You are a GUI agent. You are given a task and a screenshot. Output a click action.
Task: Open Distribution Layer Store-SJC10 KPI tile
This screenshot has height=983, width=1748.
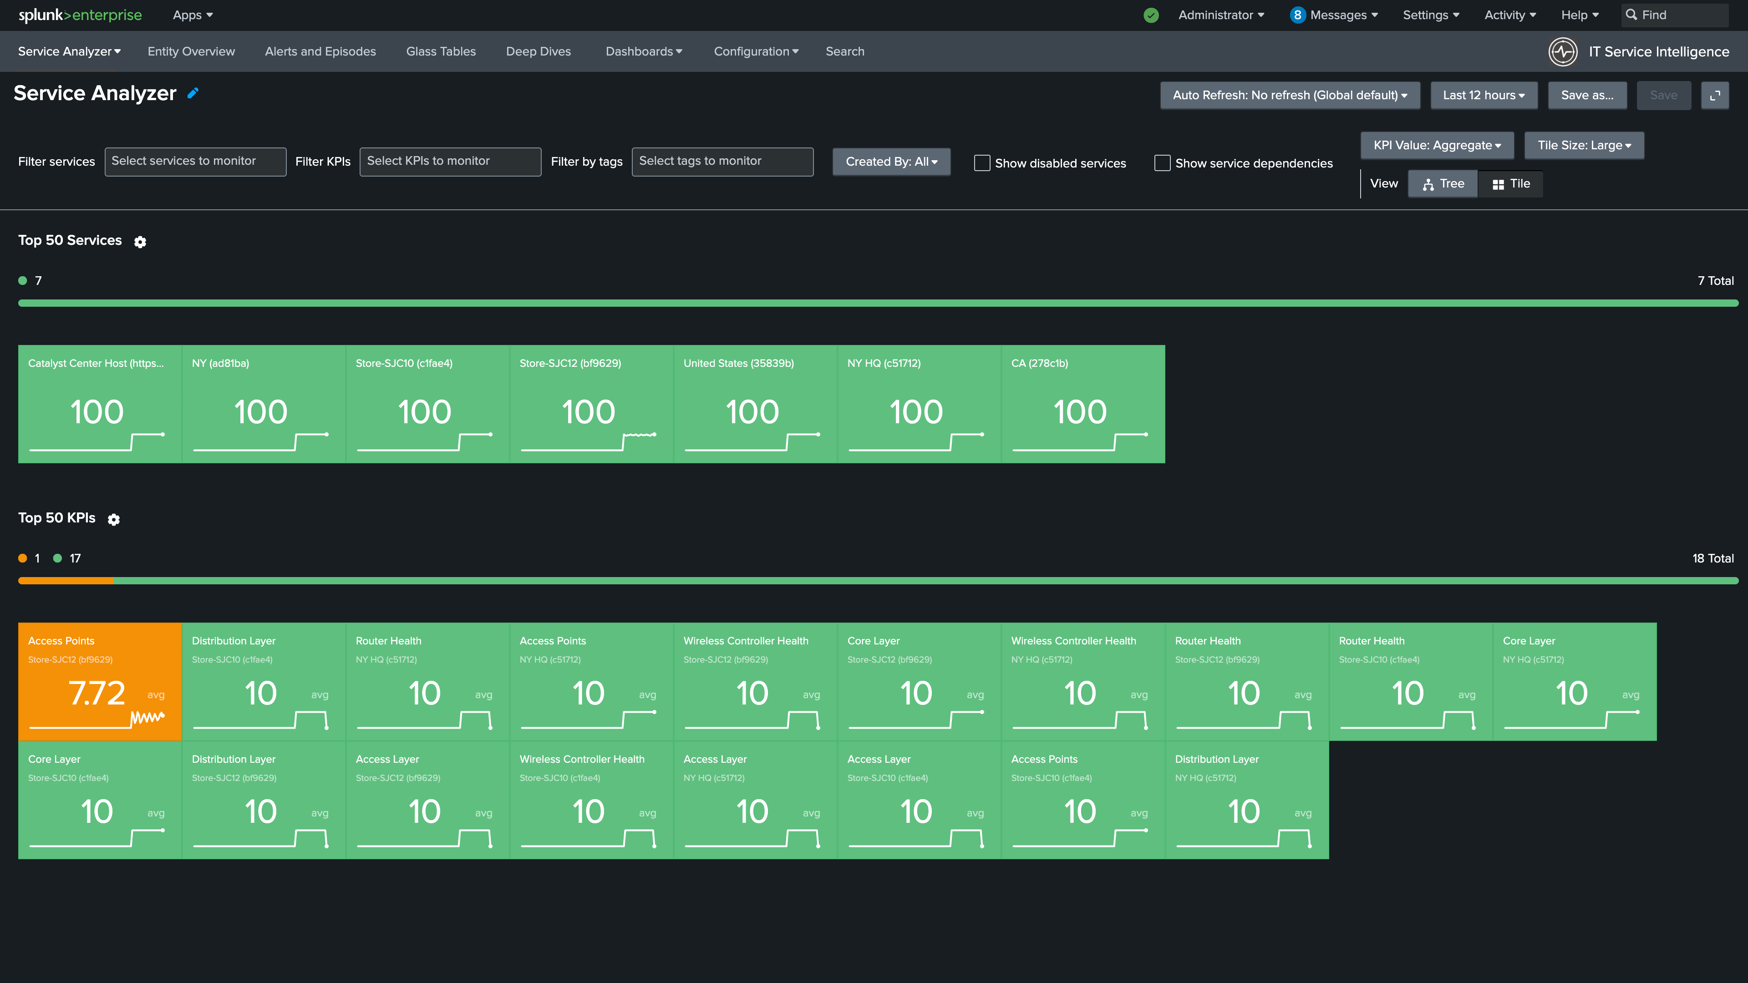[264, 681]
